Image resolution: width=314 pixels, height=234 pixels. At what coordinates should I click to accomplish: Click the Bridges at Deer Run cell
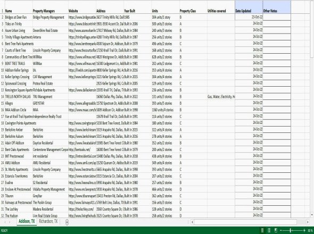[19, 17]
